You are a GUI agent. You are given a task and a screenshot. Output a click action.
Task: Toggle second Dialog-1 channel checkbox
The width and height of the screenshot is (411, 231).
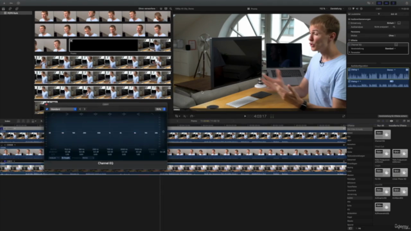[x=349, y=81]
